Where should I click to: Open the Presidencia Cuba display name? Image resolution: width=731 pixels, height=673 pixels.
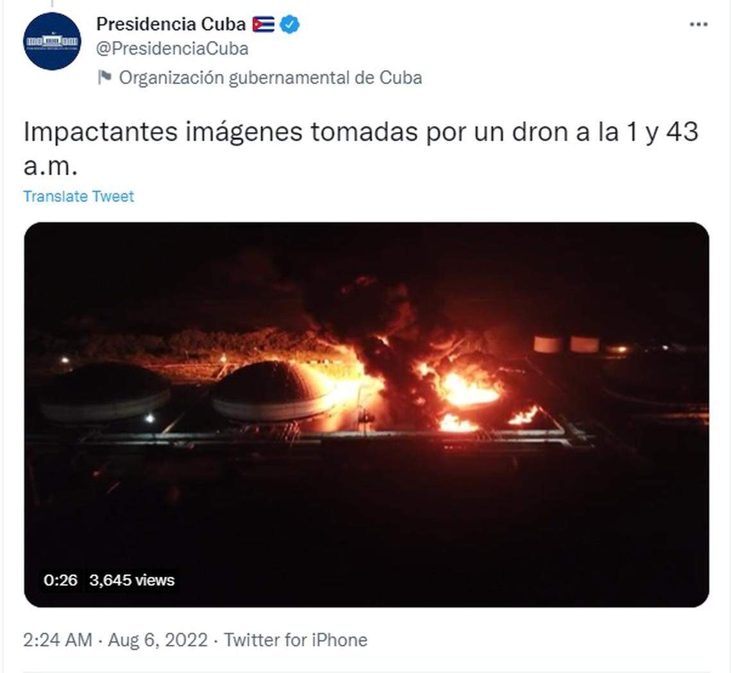pos(171,24)
